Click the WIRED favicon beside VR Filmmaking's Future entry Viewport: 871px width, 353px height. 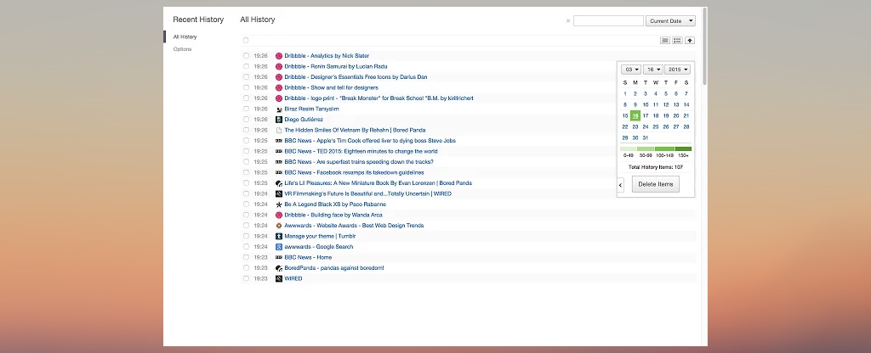point(279,194)
